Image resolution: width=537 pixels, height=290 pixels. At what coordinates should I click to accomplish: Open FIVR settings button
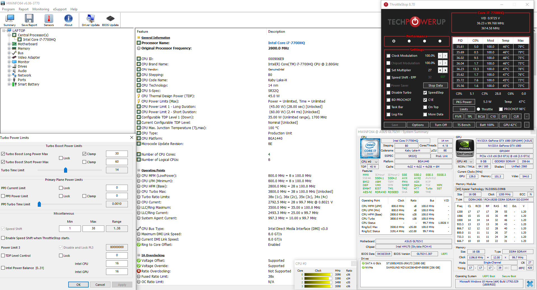[458, 117]
